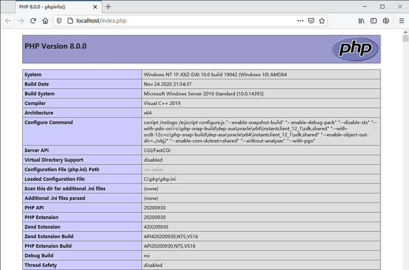This screenshot has width=409, height=270.
Task: Click the 'x64' architecture value
Action: [x=148, y=113]
